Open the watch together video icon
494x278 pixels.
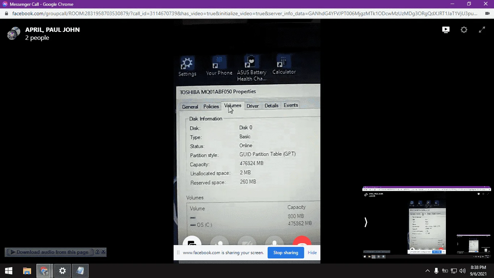[x=446, y=30]
